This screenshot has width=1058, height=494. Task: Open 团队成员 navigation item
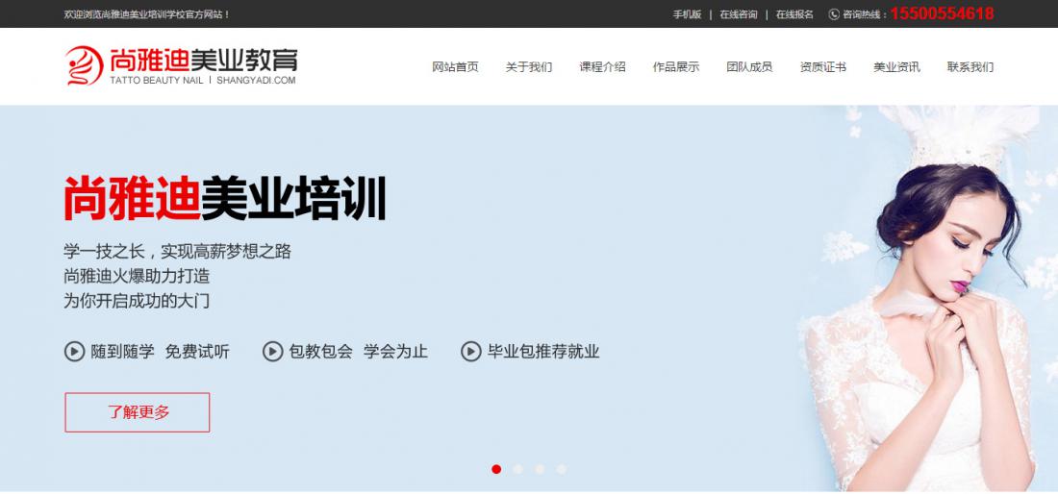(749, 67)
